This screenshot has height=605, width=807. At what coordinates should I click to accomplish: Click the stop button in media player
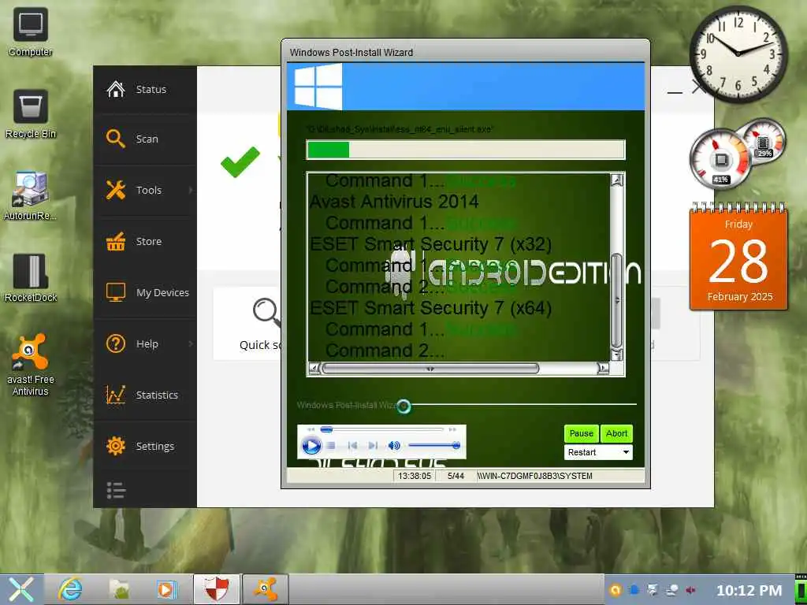pos(332,446)
